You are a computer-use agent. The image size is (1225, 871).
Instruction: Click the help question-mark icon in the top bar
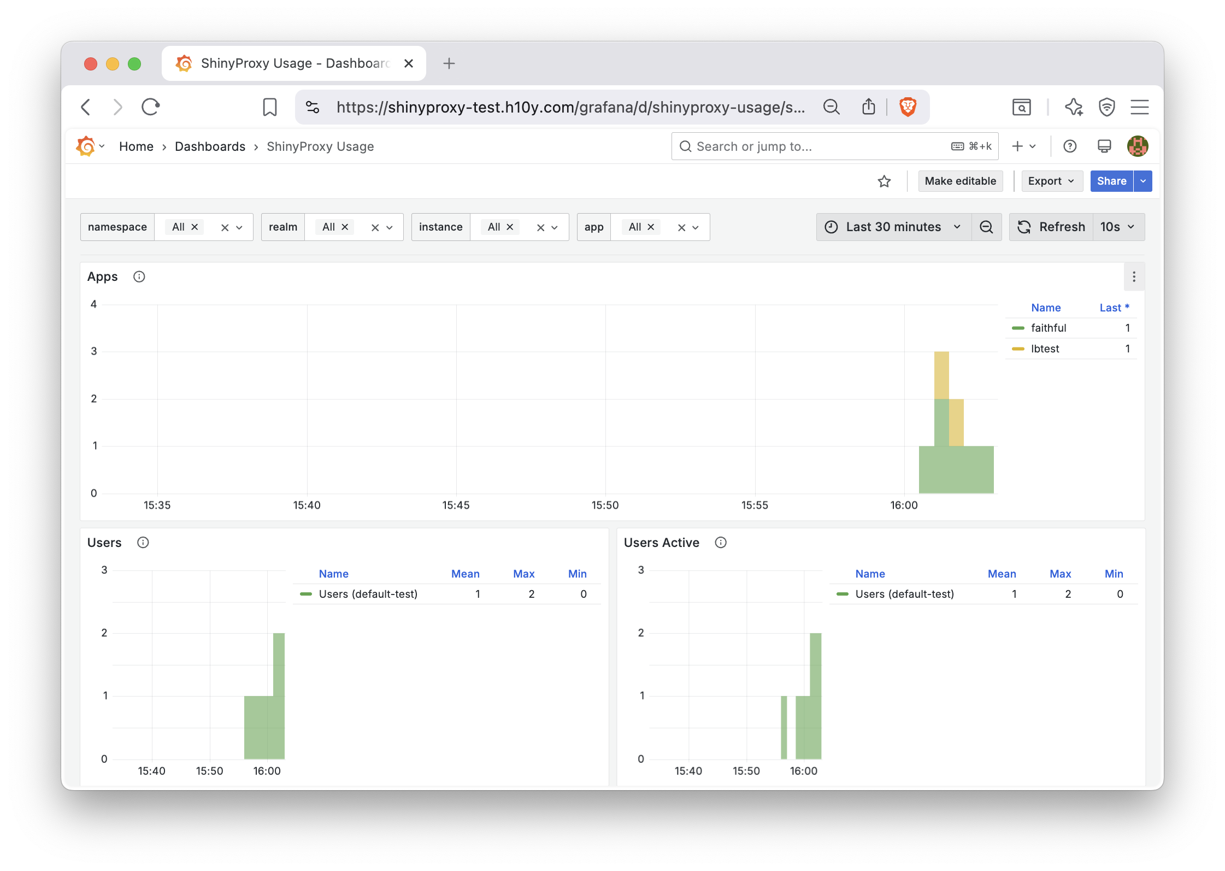pos(1070,146)
